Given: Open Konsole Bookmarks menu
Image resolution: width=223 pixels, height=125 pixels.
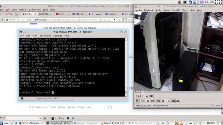Looking at the screenshot, I should [x=45, y=36].
